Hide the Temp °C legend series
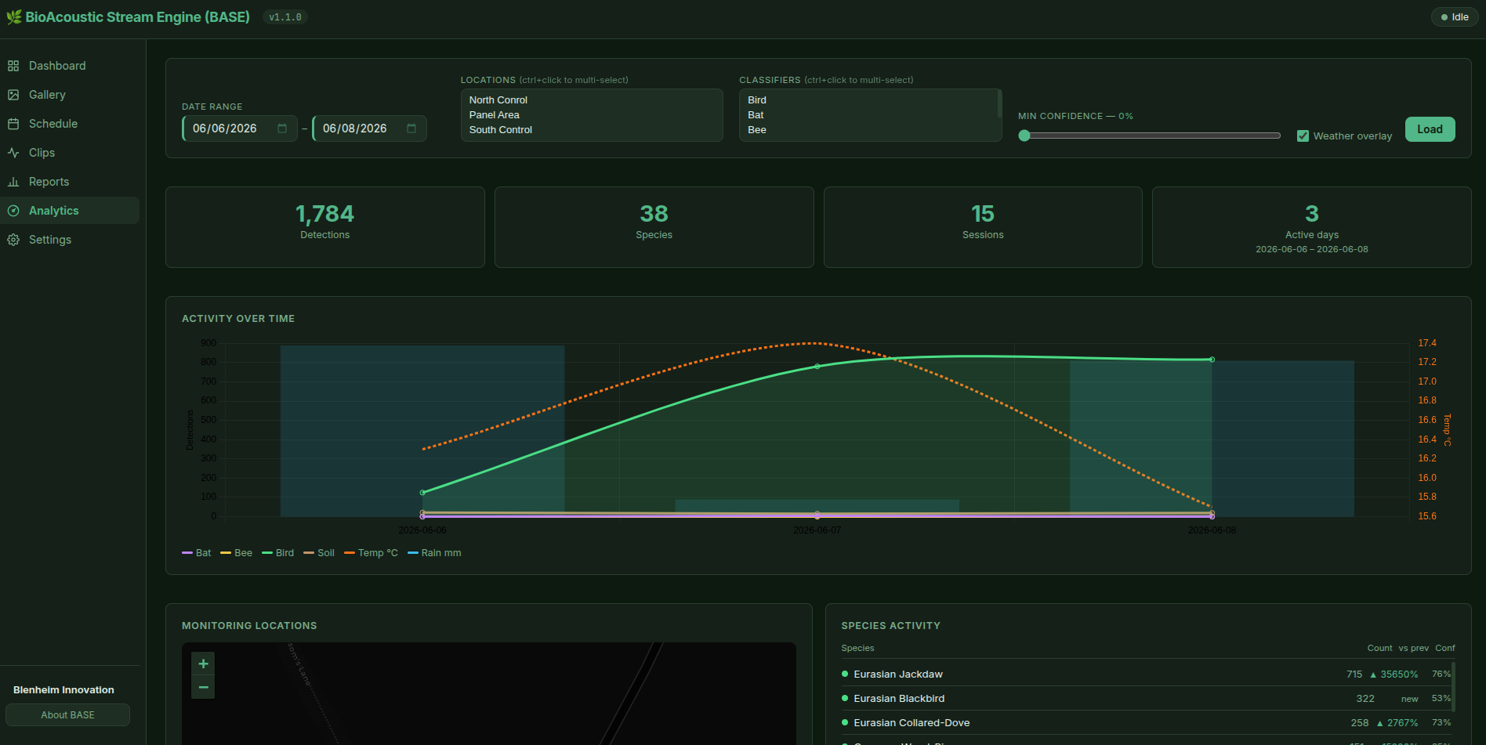Image resolution: width=1486 pixels, height=745 pixels. [x=371, y=553]
